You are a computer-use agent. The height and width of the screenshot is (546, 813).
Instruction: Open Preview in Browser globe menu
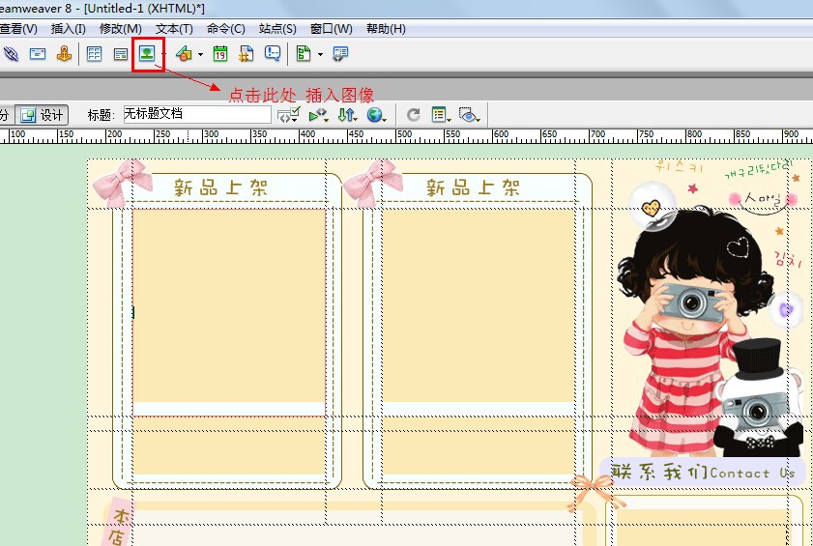(376, 115)
